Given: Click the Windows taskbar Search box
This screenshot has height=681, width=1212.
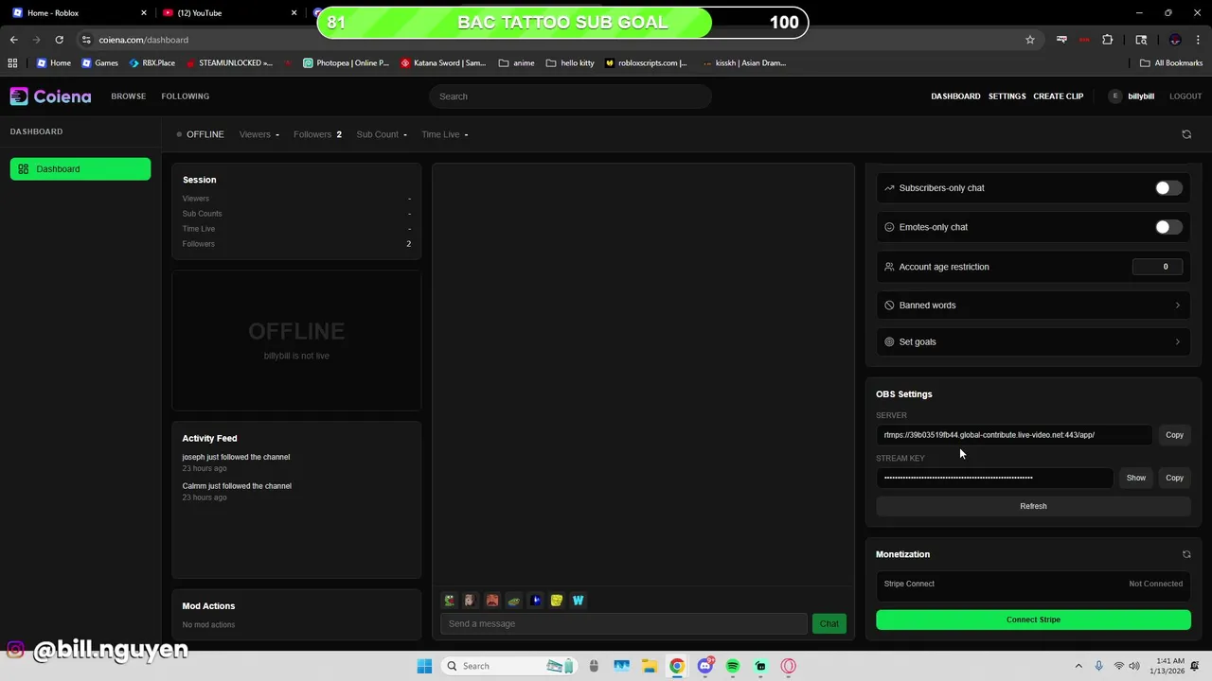Looking at the screenshot, I should 509,666.
